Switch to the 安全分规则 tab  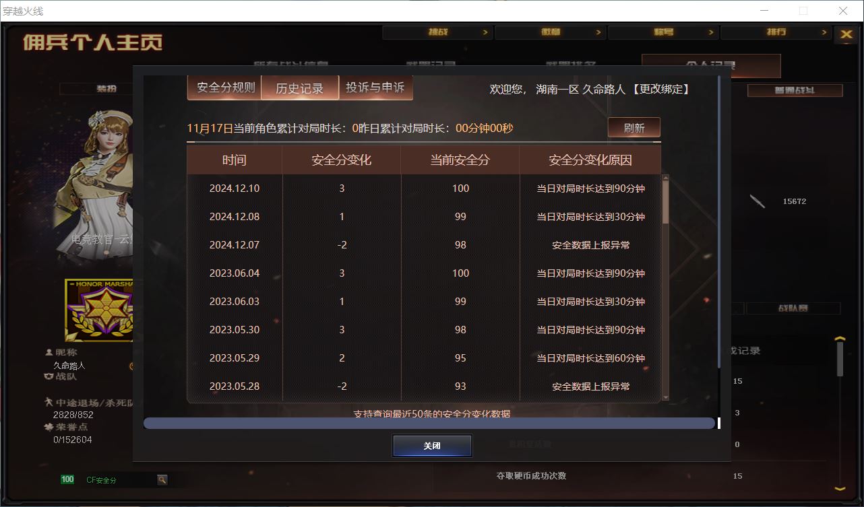pos(225,88)
